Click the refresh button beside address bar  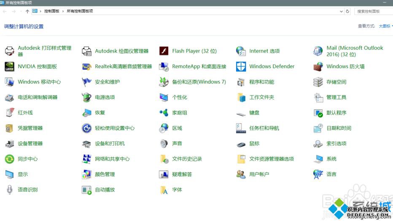(x=347, y=11)
